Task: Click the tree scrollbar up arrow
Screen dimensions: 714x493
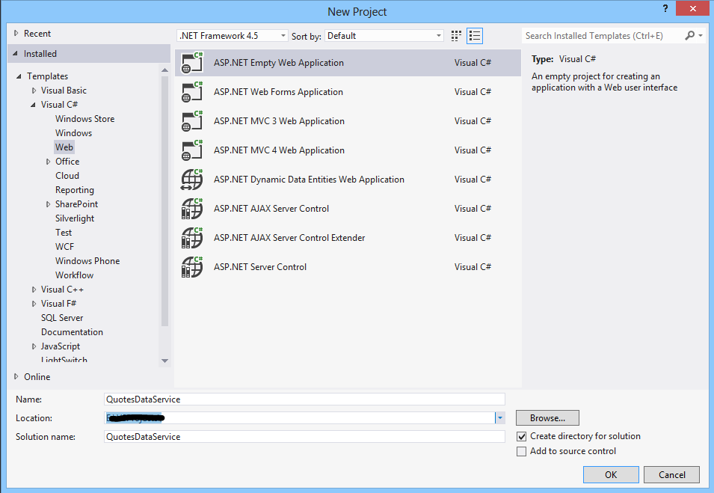Action: (x=164, y=70)
